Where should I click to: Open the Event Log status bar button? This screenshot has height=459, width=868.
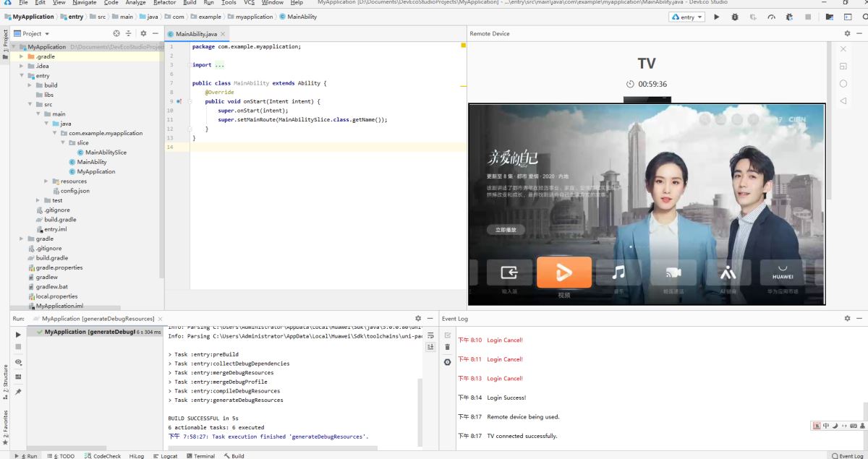pos(848,456)
